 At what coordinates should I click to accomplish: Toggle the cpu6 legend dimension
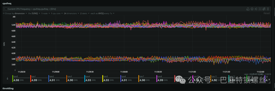click(x=129, y=78)
